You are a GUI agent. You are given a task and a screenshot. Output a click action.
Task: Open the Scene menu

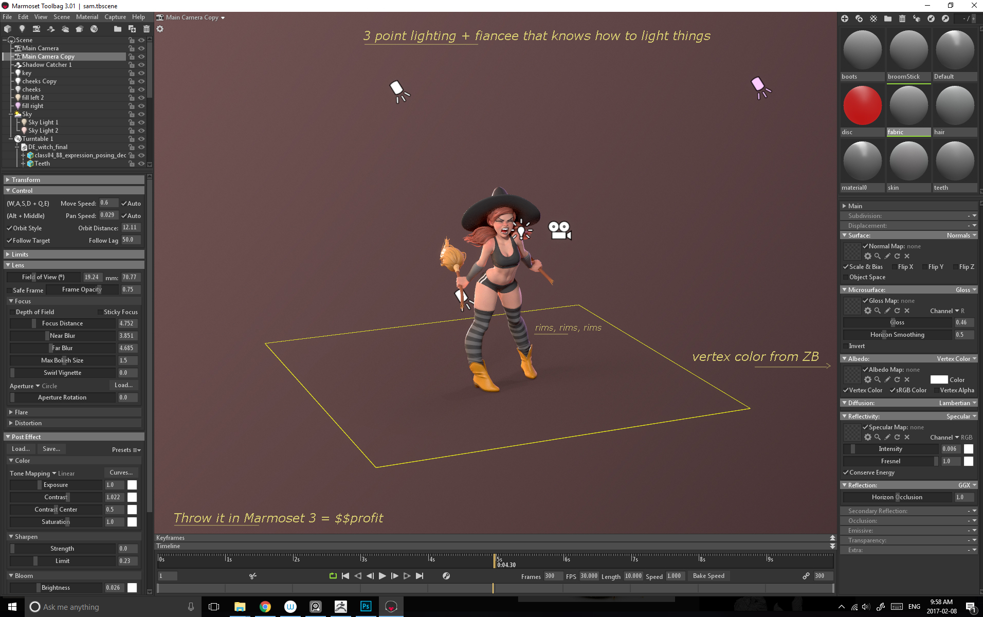[62, 17]
